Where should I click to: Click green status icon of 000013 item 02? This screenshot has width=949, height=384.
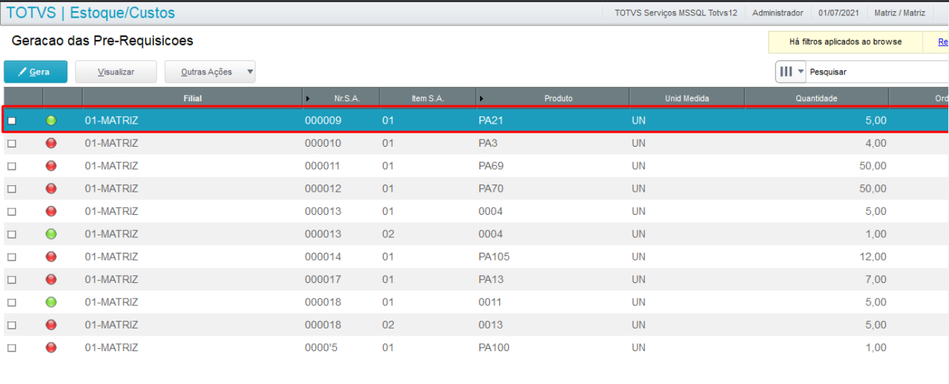pyautogui.click(x=51, y=234)
